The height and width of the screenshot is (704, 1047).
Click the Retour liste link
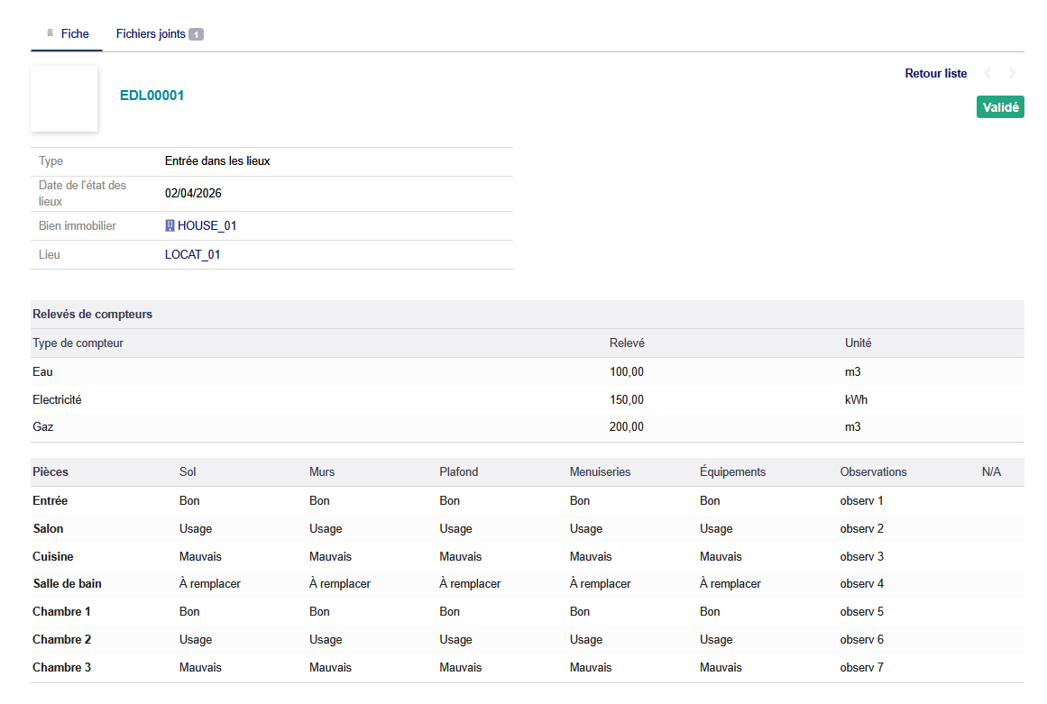click(935, 74)
